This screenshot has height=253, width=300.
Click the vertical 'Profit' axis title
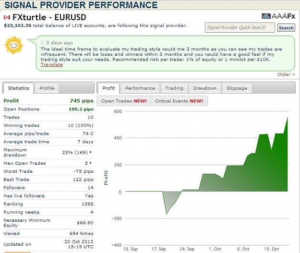106,178
